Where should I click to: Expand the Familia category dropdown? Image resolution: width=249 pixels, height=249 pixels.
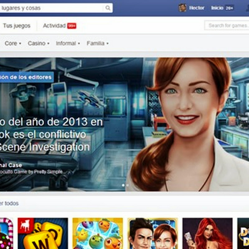tap(97, 43)
